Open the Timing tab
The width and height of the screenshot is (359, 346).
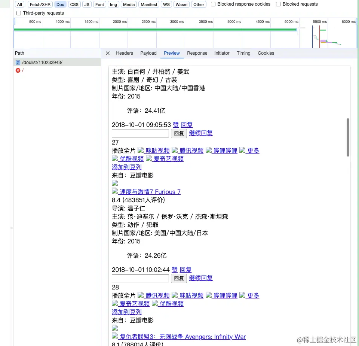[243, 53]
